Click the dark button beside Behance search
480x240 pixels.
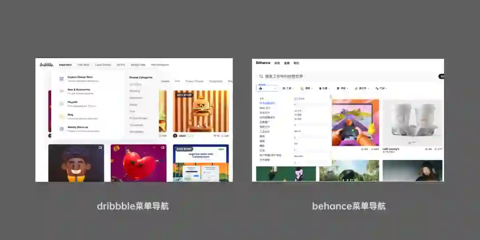tap(441, 76)
